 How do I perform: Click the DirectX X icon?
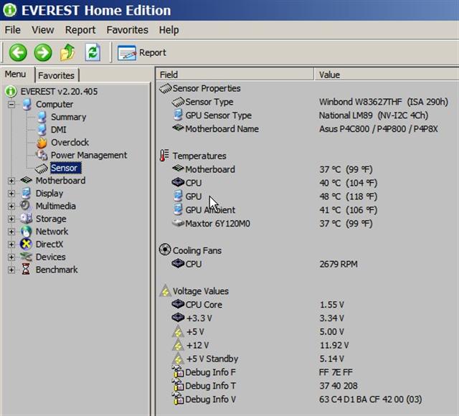[x=26, y=244]
